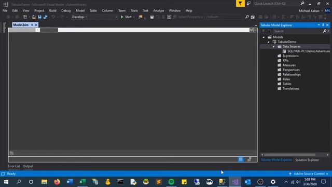Switch to Solution Explorer tab
Screen dimensions: 332x187
307,160
